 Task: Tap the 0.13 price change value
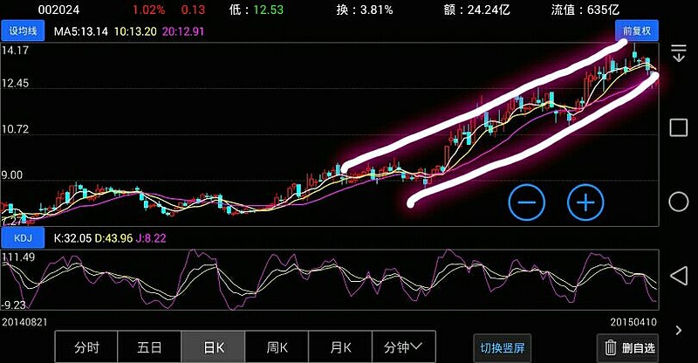pos(193,10)
